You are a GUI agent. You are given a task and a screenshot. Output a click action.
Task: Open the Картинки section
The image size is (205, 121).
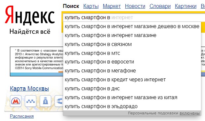click(185, 6)
